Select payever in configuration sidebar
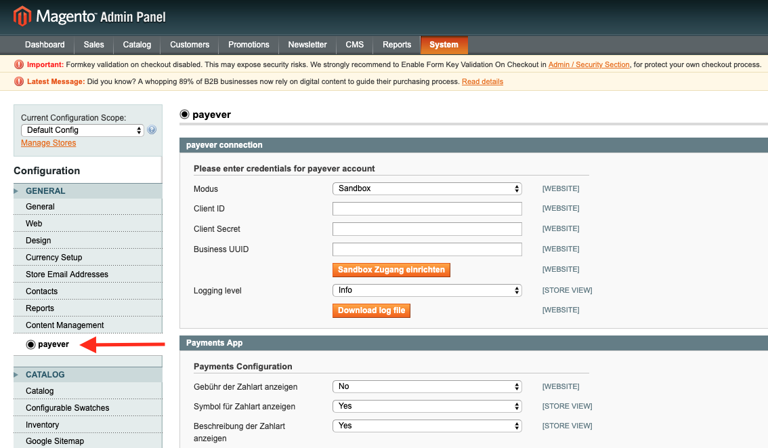This screenshot has width=768, height=448. point(54,344)
